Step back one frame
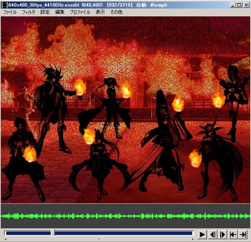The width and height of the screenshot is (251, 242). click(x=212, y=235)
